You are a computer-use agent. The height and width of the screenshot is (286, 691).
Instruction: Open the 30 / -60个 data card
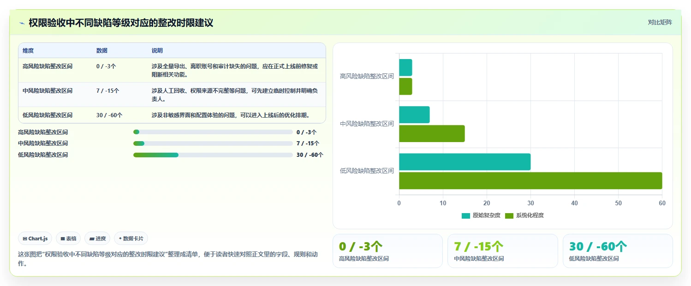click(618, 251)
